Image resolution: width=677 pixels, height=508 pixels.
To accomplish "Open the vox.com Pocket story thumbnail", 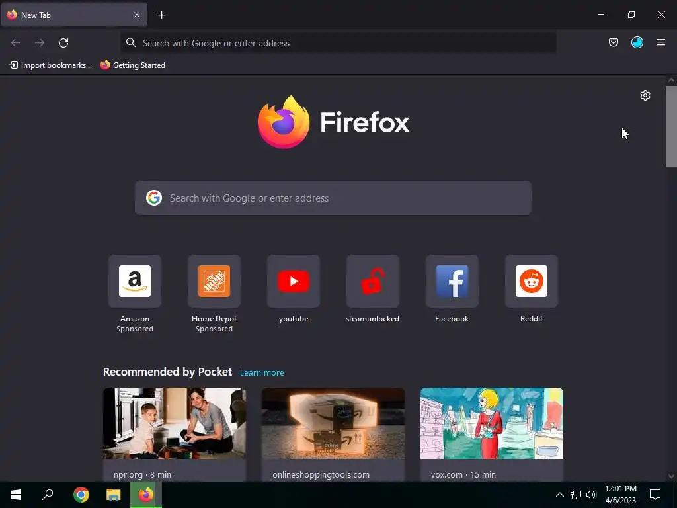I will pos(492,423).
